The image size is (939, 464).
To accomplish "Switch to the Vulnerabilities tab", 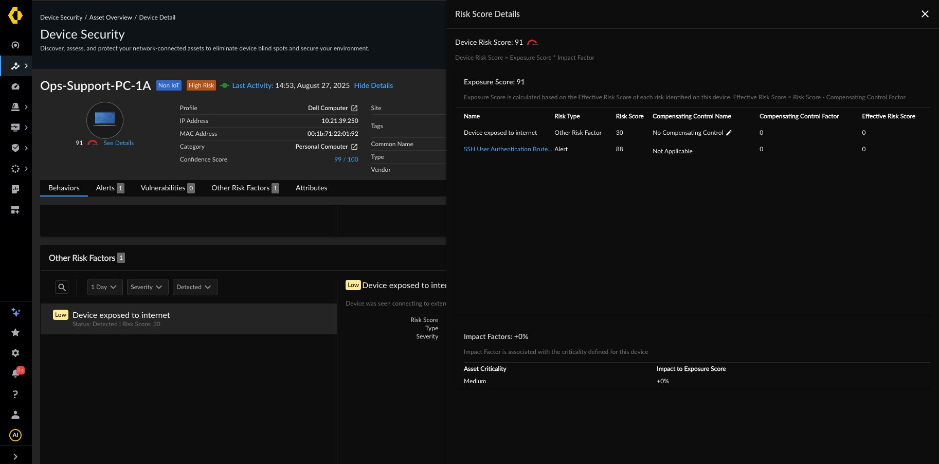I will (x=163, y=188).
